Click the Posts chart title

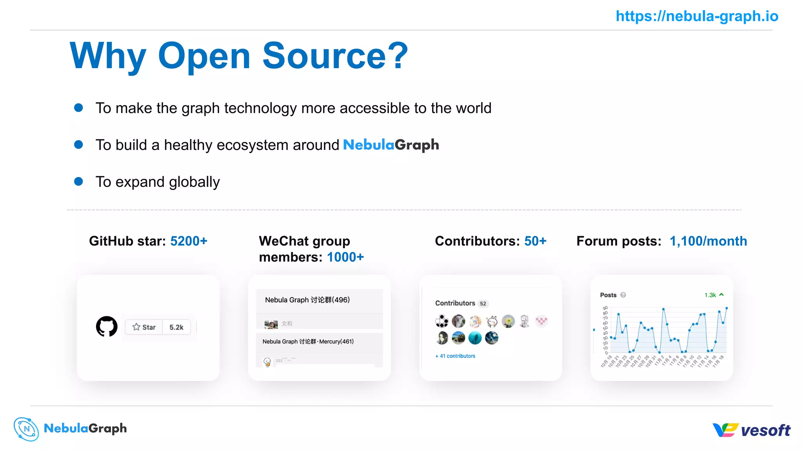tap(608, 295)
